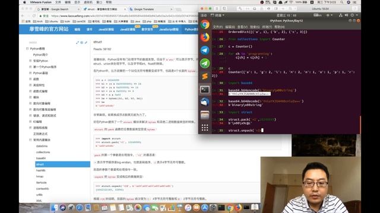Open Safari from the macOS dock

[79, 208]
